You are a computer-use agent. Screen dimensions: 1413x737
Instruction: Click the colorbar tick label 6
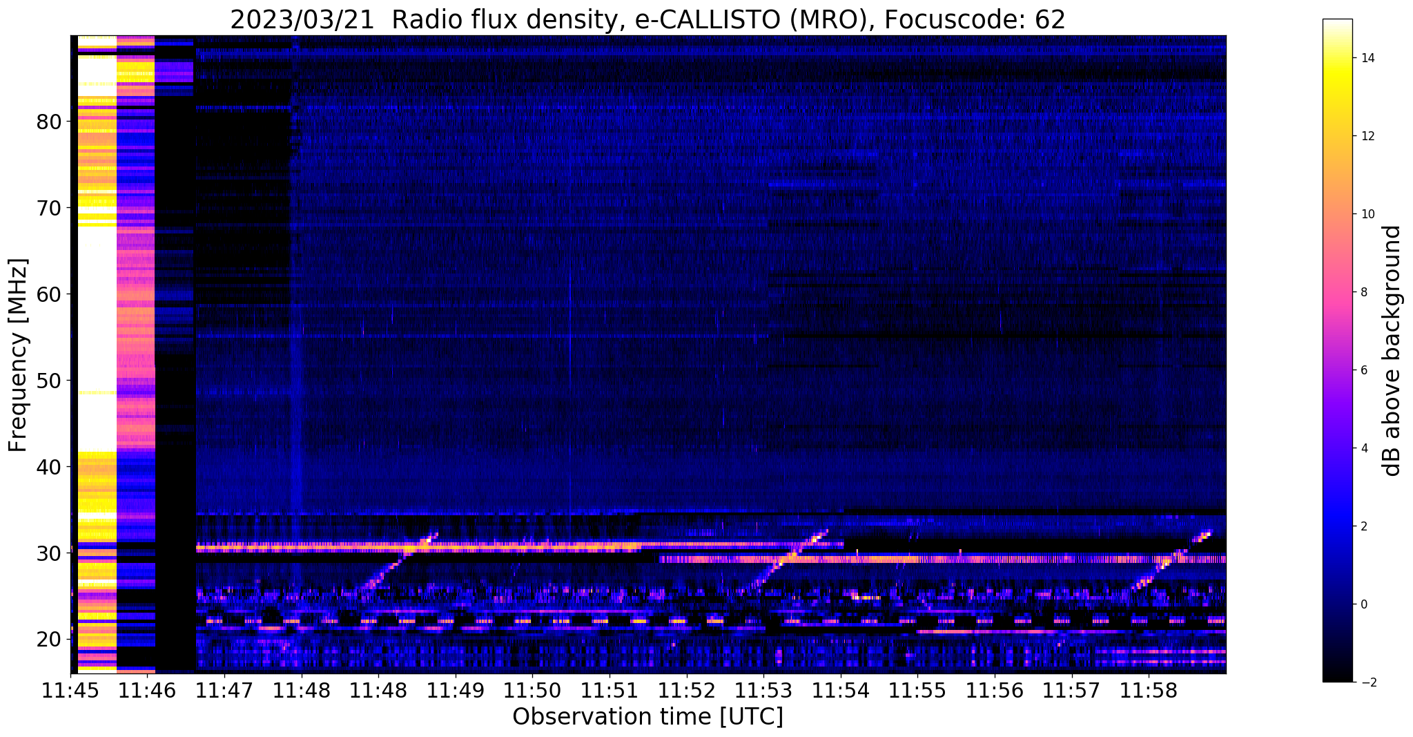(1363, 370)
